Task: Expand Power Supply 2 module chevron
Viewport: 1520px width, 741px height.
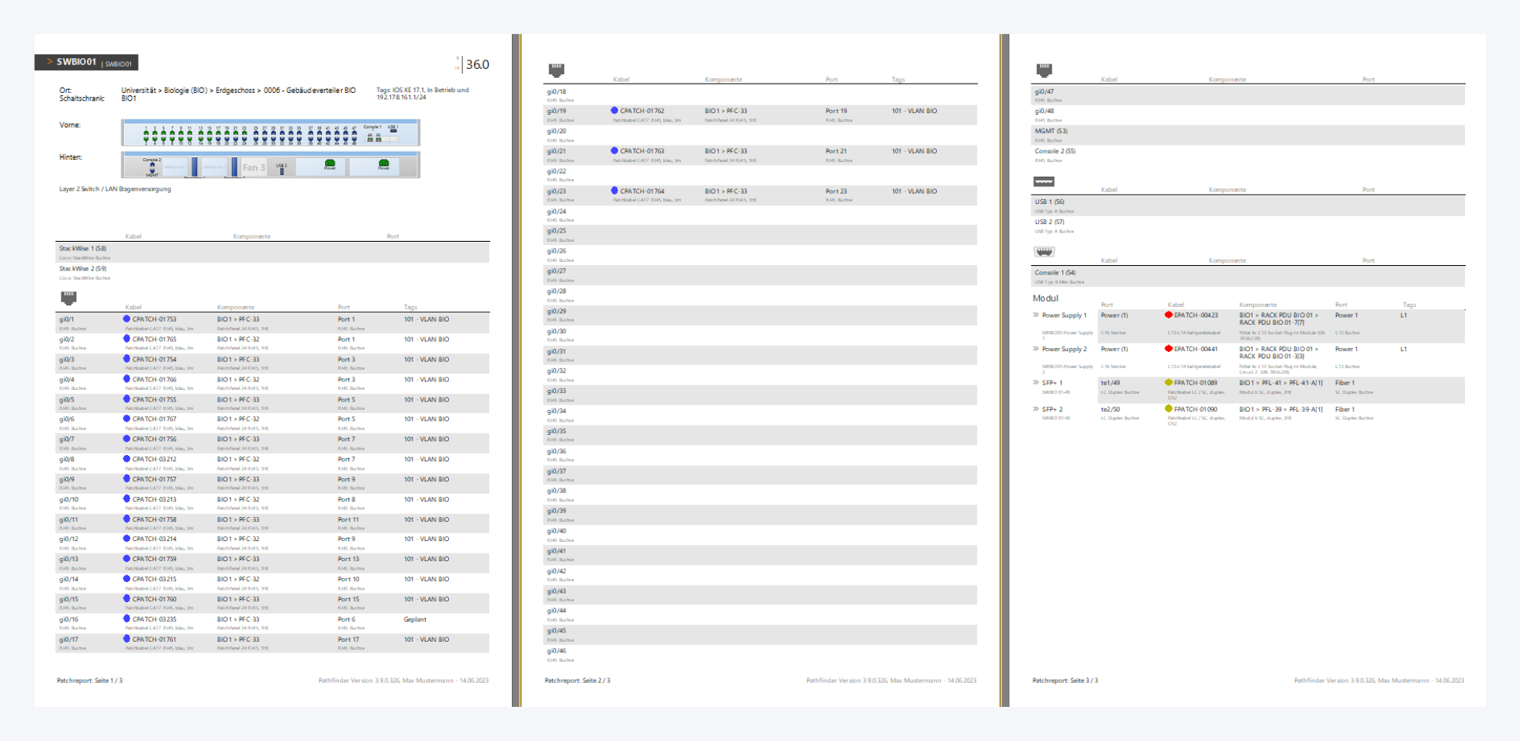Action: coord(1036,350)
